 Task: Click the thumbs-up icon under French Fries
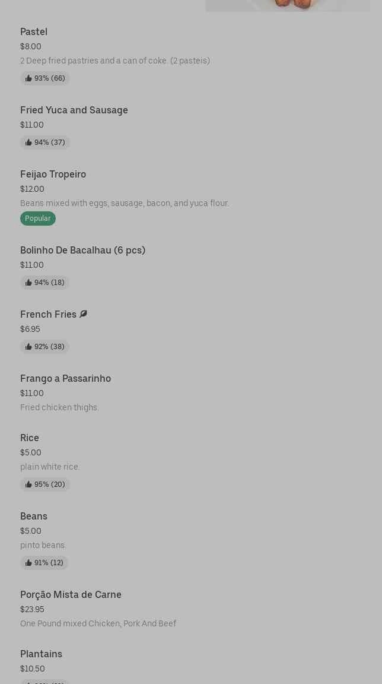pyautogui.click(x=28, y=347)
